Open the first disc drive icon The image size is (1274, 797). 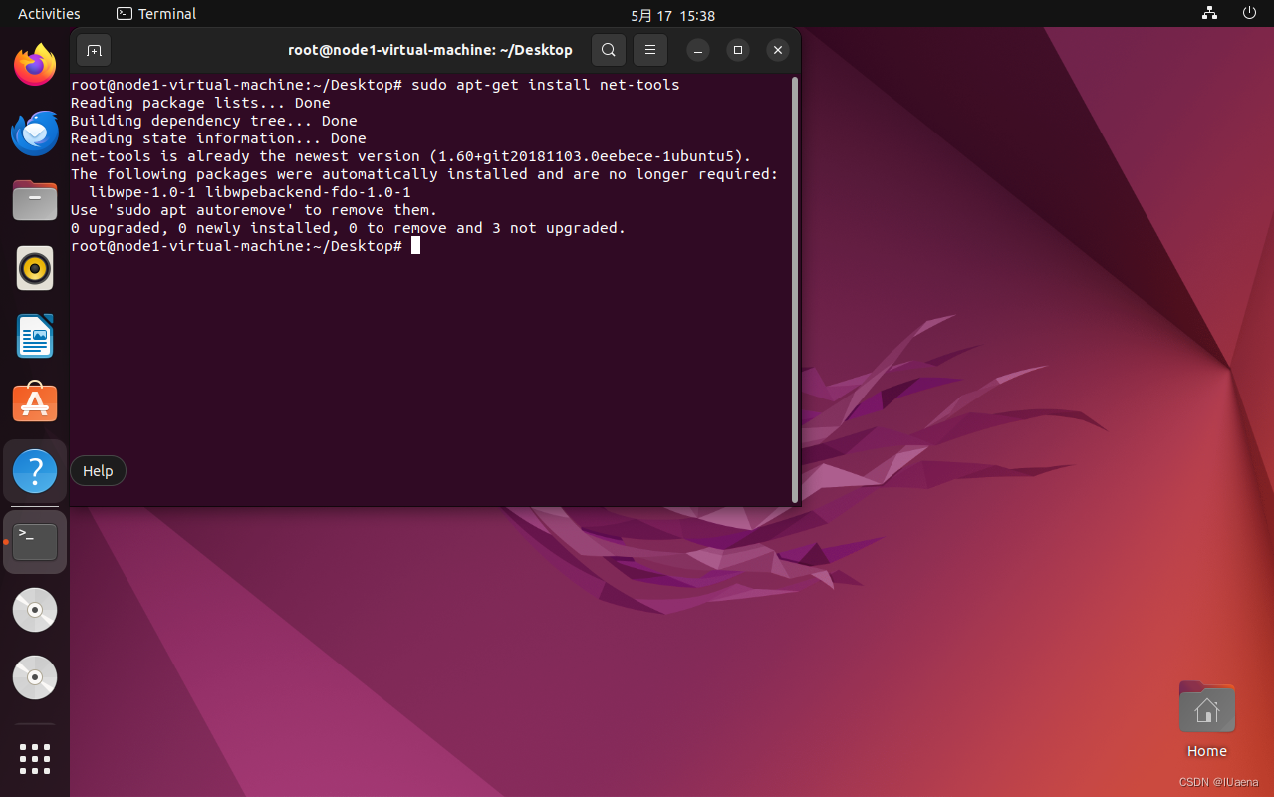click(35, 610)
